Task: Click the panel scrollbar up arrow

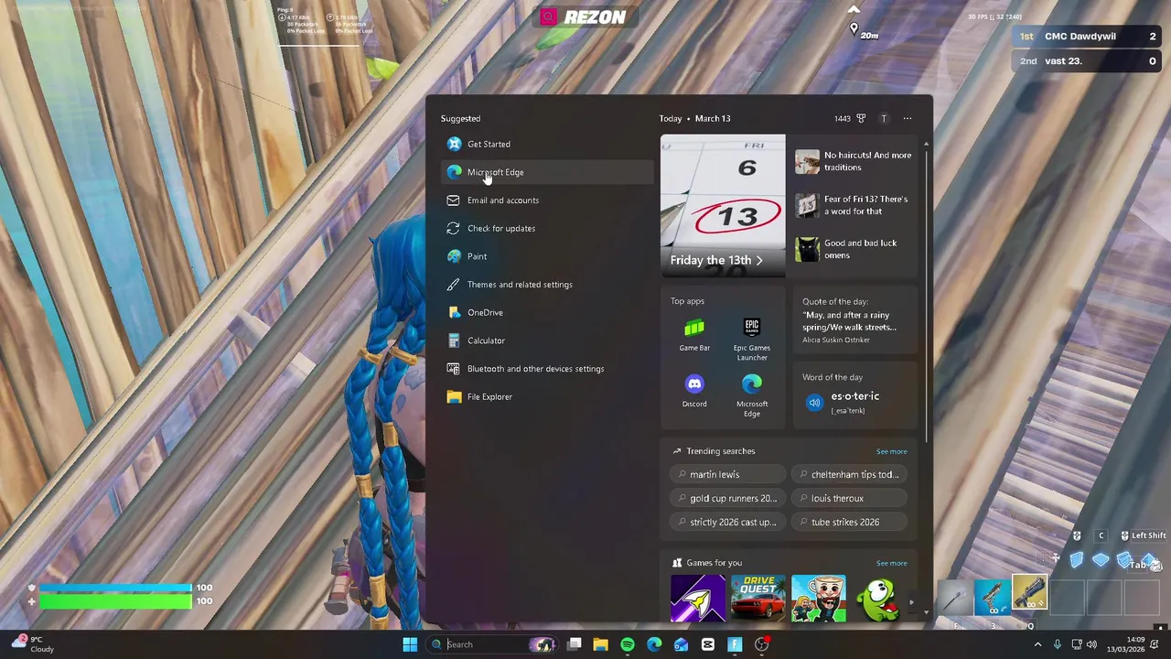Action: 926,144
